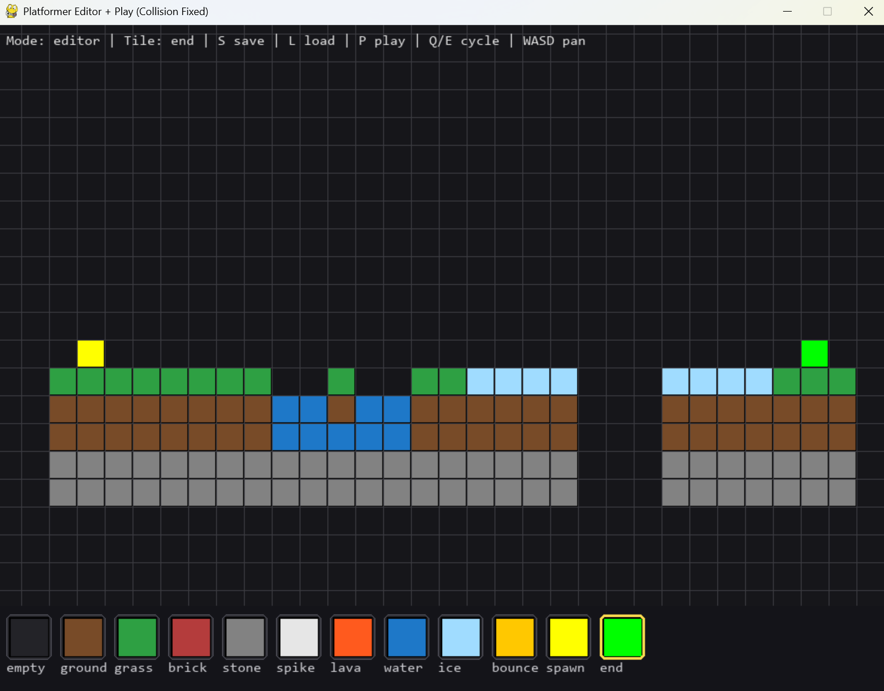Pick the grass tile from palette
The height and width of the screenshot is (691, 884).
click(137, 637)
